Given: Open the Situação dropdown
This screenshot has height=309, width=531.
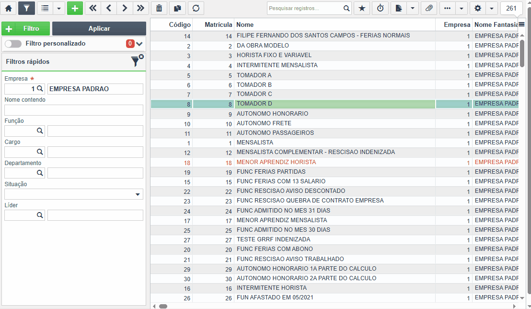Looking at the screenshot, I should click(x=74, y=194).
